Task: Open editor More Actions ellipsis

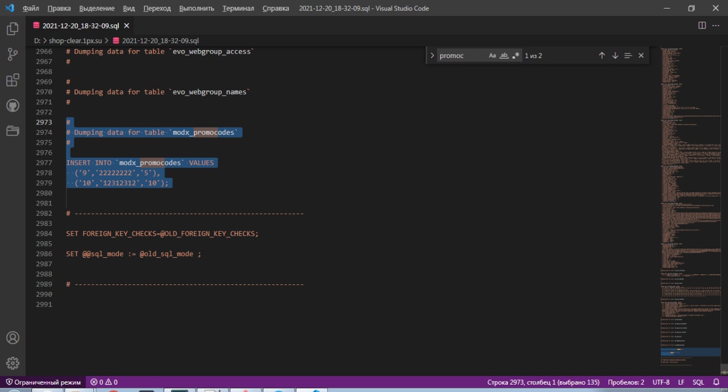Action: (x=717, y=26)
